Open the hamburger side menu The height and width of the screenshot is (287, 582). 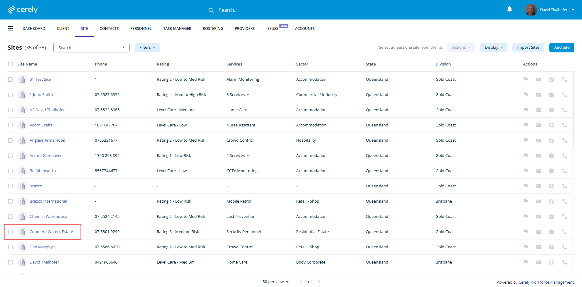[x=10, y=28]
